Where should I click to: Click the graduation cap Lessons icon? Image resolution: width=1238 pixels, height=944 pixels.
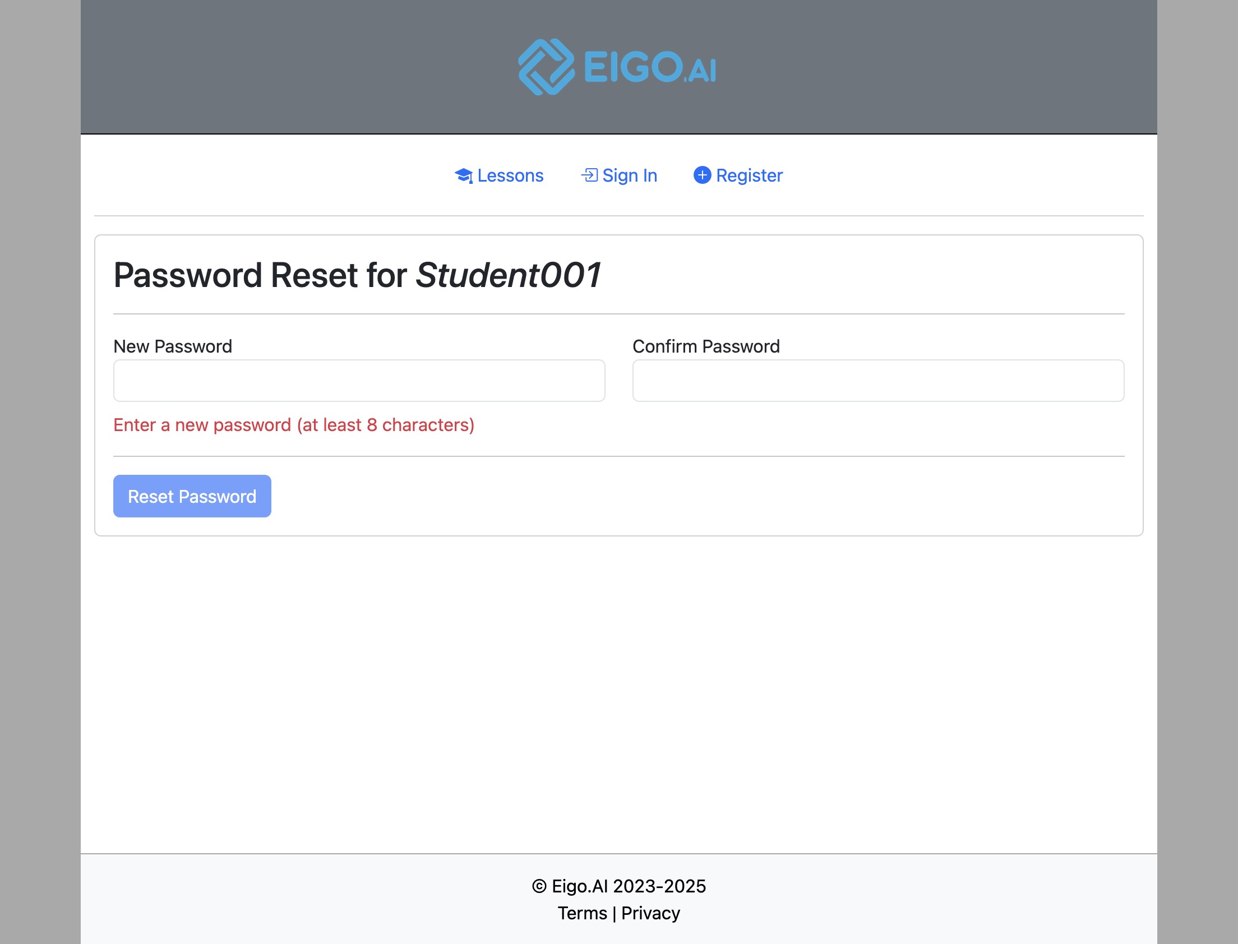pyautogui.click(x=464, y=176)
